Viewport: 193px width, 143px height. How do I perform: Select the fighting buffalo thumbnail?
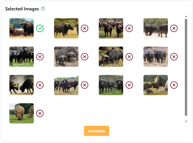click(x=22, y=85)
